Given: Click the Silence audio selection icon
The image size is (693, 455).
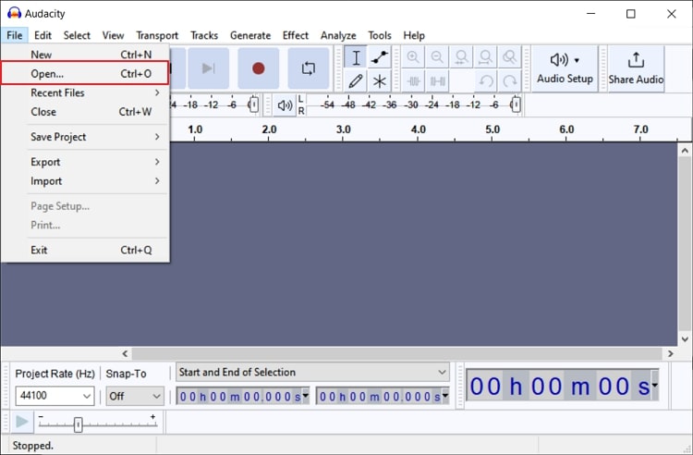Looking at the screenshot, I should [x=437, y=81].
